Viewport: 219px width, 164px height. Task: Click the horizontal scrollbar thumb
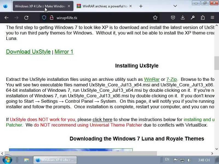[x=81, y=153]
